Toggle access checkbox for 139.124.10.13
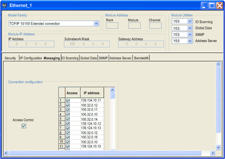225x159 pixels. 68,128
